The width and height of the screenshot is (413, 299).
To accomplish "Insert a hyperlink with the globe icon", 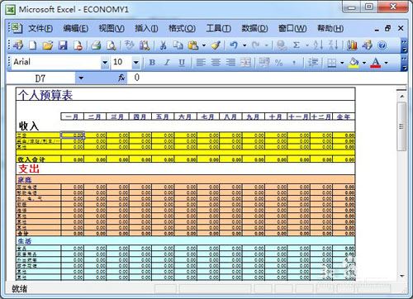I will click(x=282, y=45).
